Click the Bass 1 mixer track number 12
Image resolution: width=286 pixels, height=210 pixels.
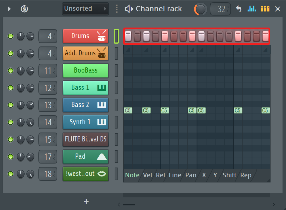(x=48, y=88)
